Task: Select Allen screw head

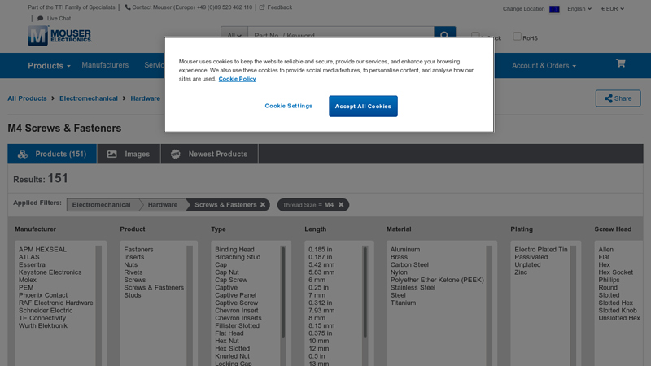Action: click(605, 250)
